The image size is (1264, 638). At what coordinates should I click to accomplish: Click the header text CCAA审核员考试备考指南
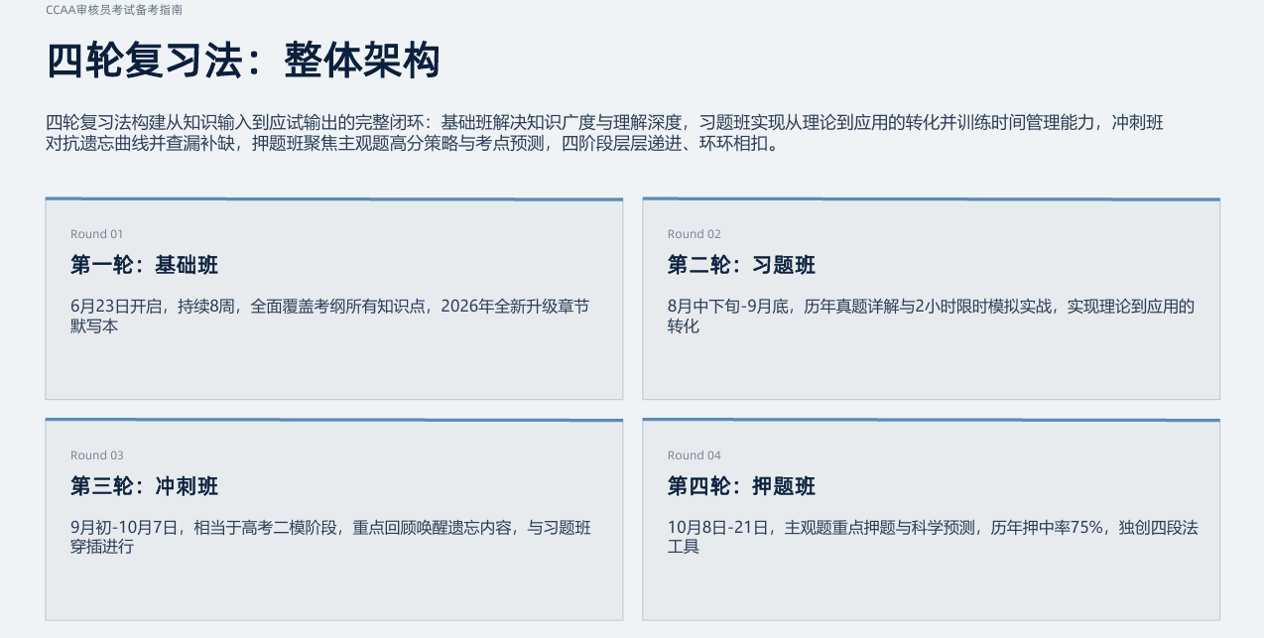click(x=114, y=10)
